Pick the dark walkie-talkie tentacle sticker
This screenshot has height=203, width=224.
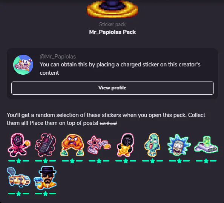tap(45, 145)
